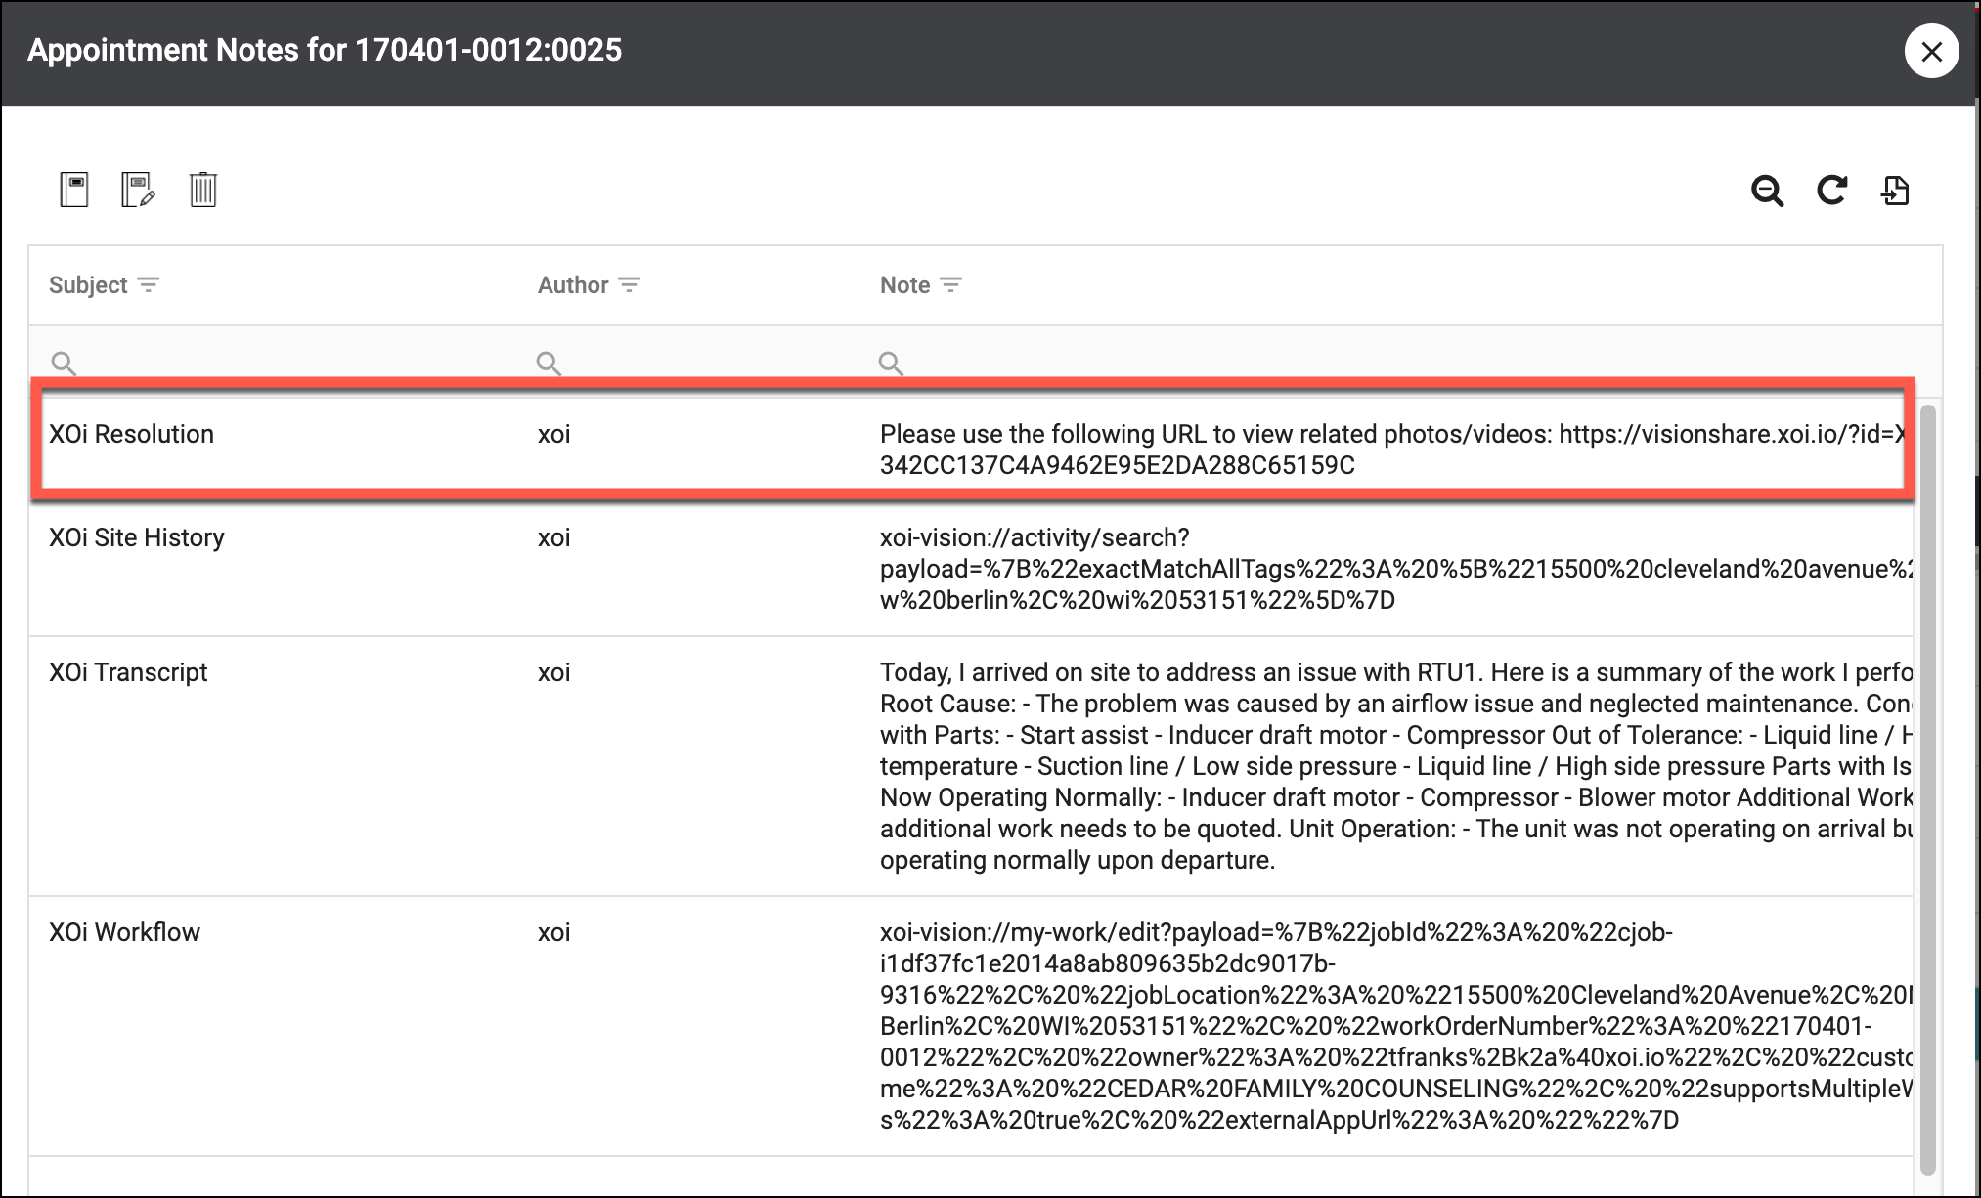1981x1198 pixels.
Task: Open the Subject column filter menu
Action: pyautogui.click(x=149, y=285)
